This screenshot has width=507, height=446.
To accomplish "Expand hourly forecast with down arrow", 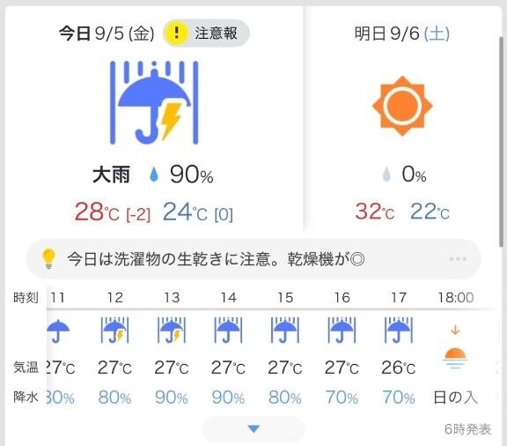I will pyautogui.click(x=253, y=429).
